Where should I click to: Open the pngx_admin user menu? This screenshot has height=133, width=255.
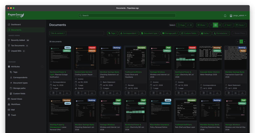click(x=238, y=16)
